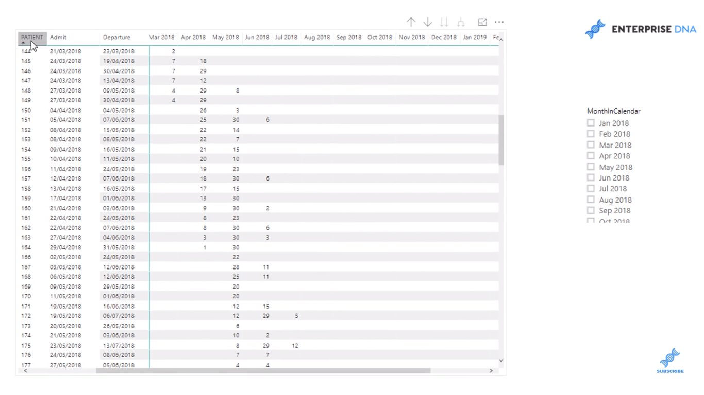Click the Dec 2018 column header
704x395 pixels.
pyautogui.click(x=444, y=37)
